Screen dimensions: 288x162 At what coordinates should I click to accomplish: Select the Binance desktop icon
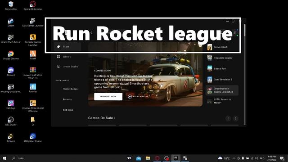[x=11, y=138]
